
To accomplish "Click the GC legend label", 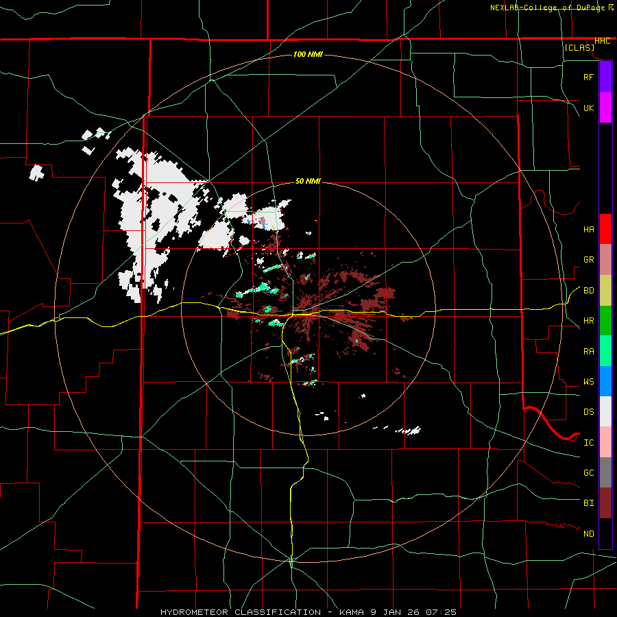I will (588, 473).
